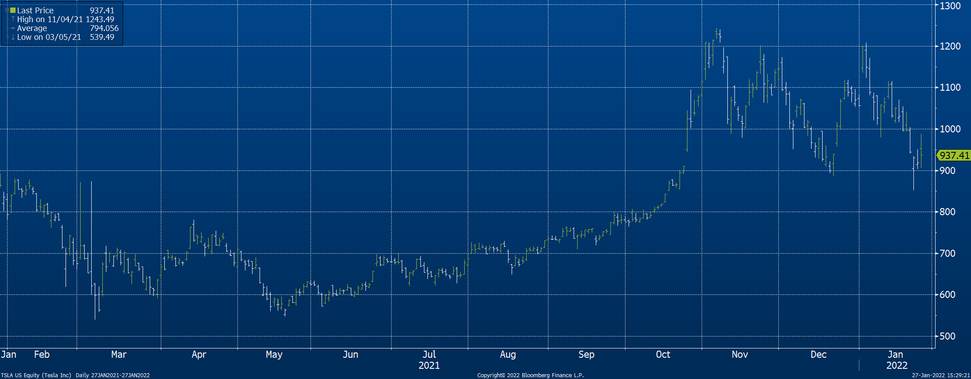
Task: Click the Mar month label on time axis
Action: click(x=119, y=354)
